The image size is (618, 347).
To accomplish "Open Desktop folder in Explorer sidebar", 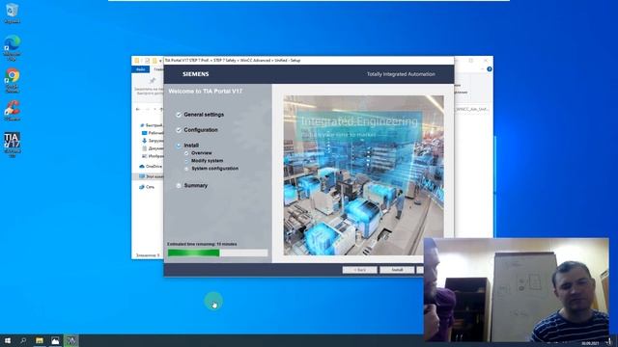I will pyautogui.click(x=153, y=133).
